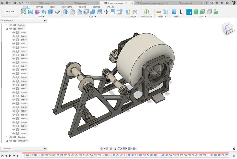Open the MODIFY menu
The width and height of the screenshot is (237, 159).
click(x=92, y=17)
